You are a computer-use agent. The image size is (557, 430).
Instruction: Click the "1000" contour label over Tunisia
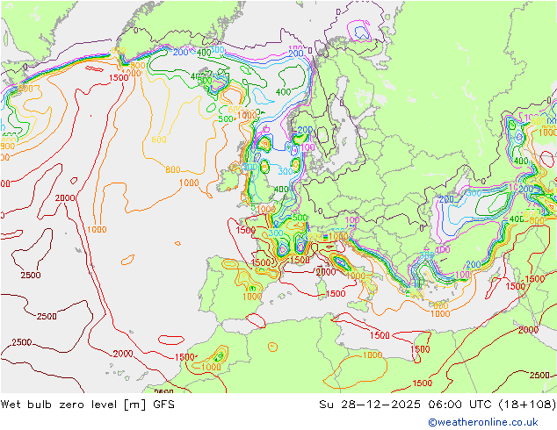coord(373,355)
